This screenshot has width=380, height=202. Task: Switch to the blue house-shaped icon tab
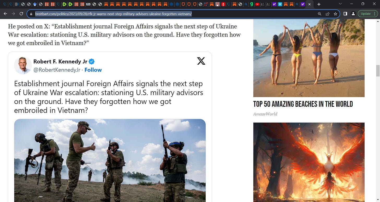(34, 4)
